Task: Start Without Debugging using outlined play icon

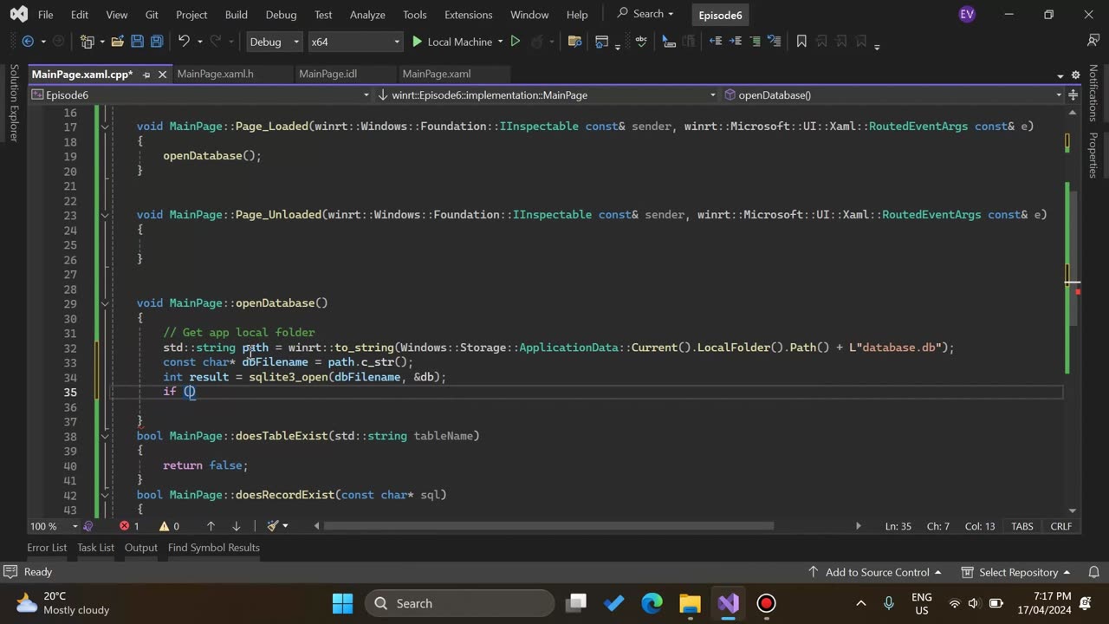Action: point(516,42)
